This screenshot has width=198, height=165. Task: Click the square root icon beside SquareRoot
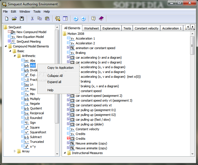[x=25, y=132]
